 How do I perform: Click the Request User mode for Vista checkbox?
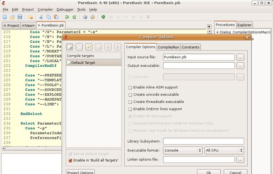130,131
